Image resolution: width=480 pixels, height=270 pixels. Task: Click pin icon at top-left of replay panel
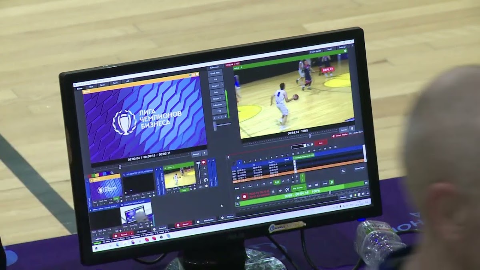tap(228, 157)
